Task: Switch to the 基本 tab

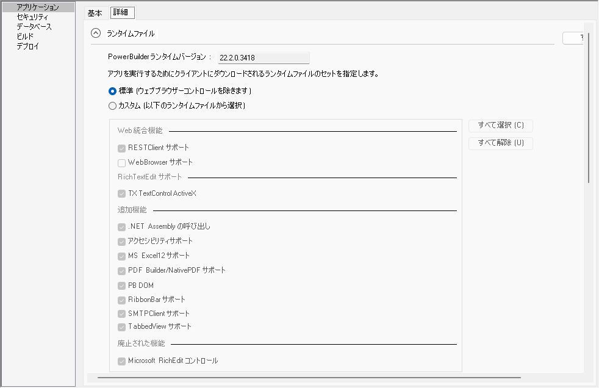Action: 95,13
